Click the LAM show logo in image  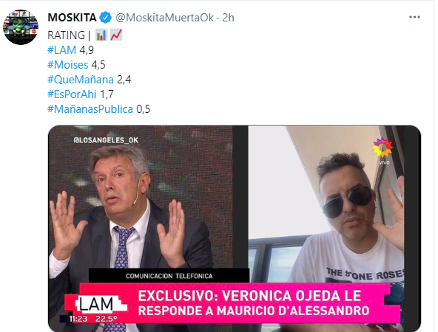pyautogui.click(x=98, y=304)
